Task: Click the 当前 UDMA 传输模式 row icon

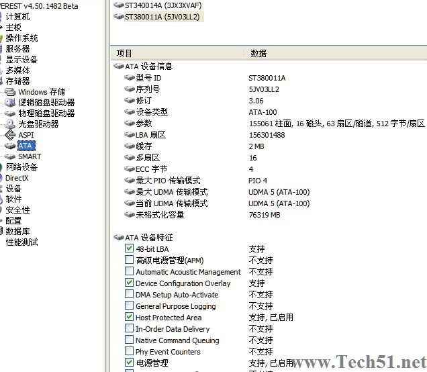Action: 130,203
